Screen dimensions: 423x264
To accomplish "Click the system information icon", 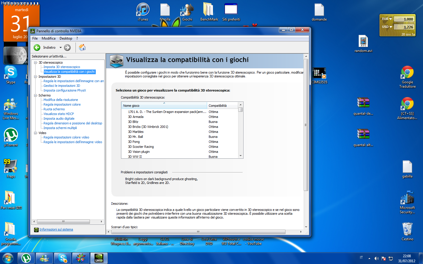I will point(36,230).
